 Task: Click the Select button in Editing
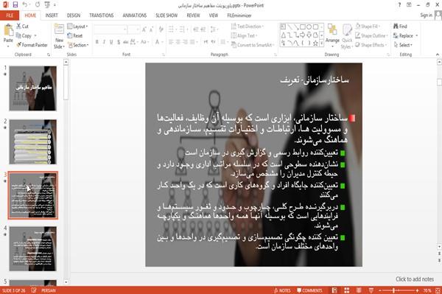(x=402, y=45)
